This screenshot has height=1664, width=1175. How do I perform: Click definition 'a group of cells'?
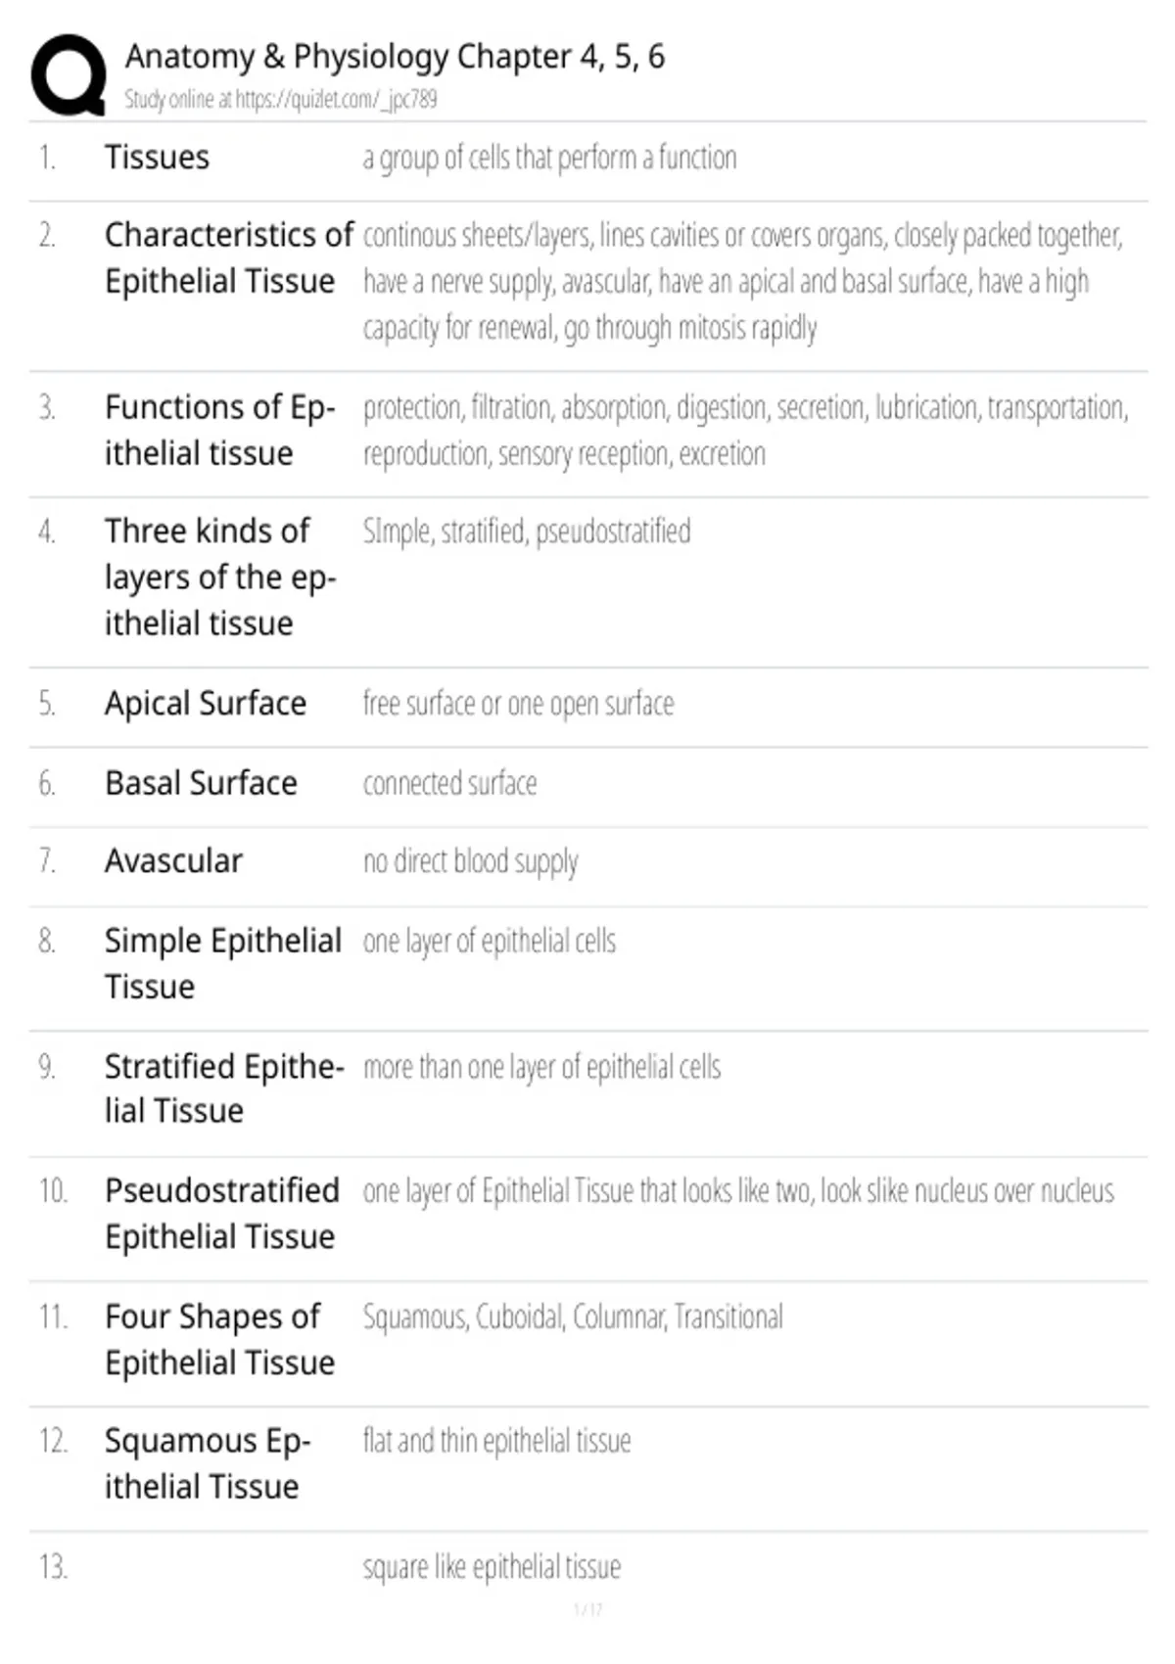549,158
